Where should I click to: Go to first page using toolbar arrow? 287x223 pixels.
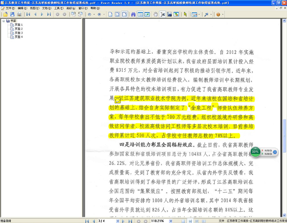click(28, 14)
